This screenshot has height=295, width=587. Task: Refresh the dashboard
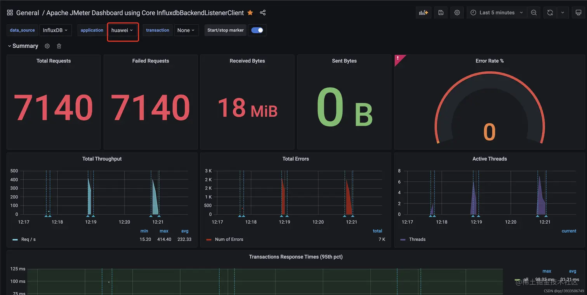550,13
